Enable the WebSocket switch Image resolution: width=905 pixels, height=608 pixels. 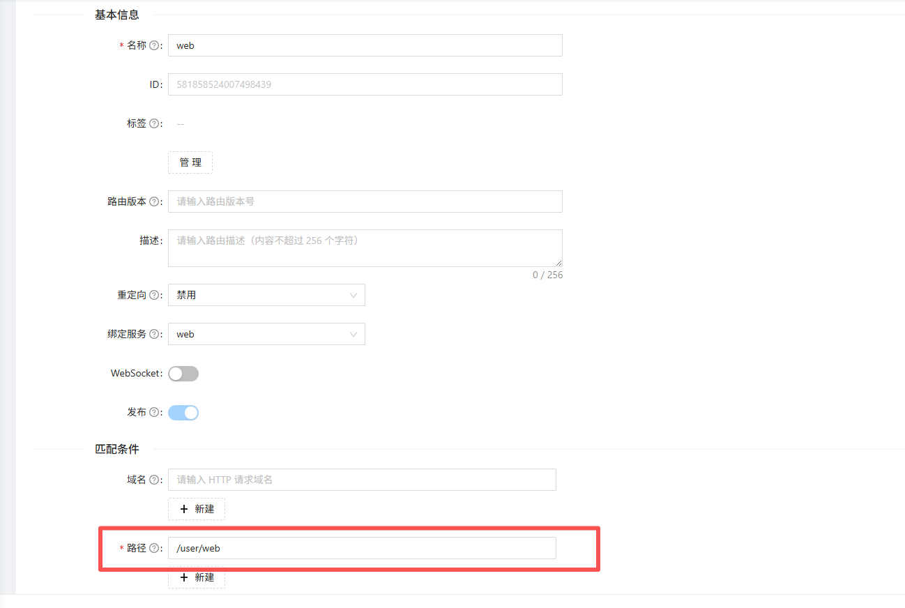coord(183,374)
